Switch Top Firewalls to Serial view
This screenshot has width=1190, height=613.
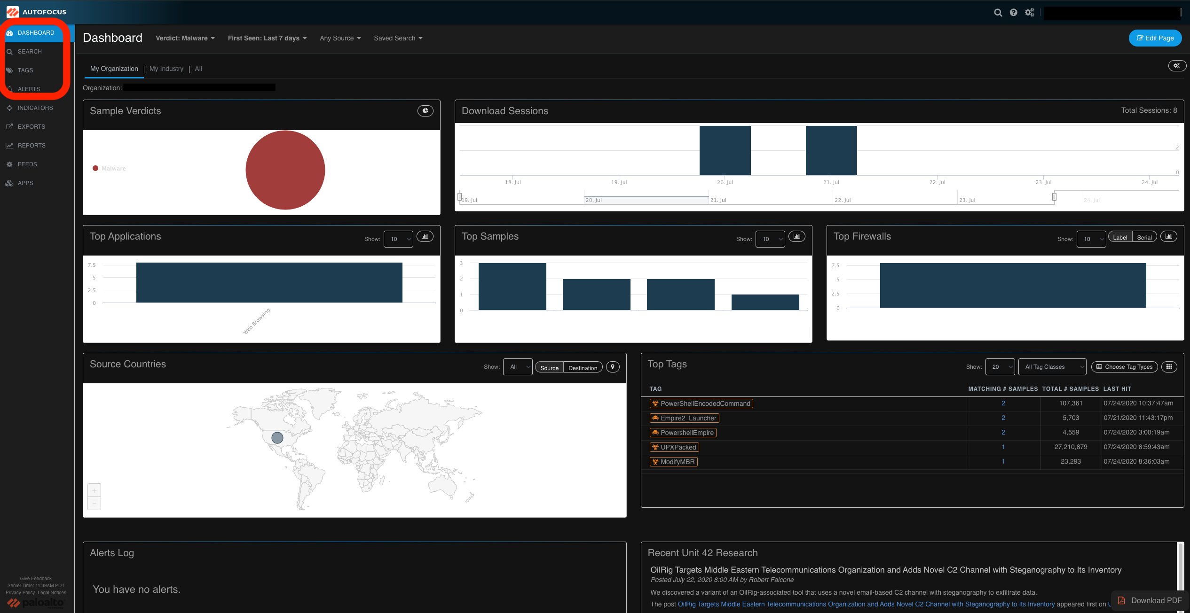pyautogui.click(x=1144, y=237)
